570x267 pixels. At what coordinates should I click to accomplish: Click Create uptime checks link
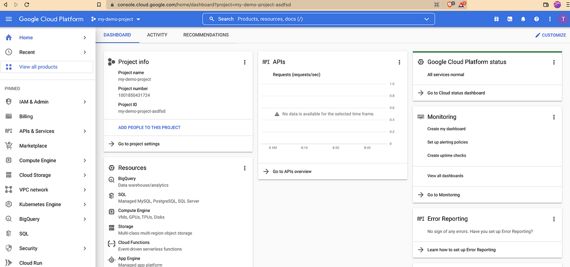coord(447,155)
